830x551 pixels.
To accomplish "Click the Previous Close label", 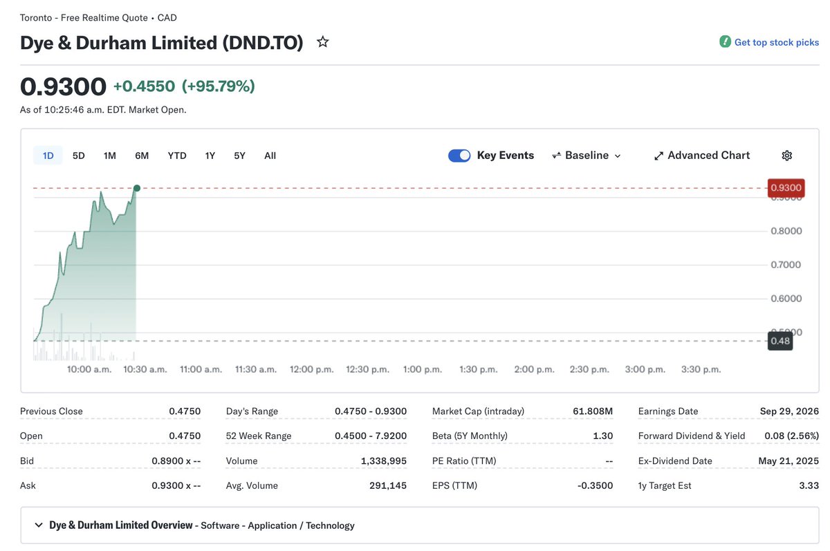I will pos(51,411).
